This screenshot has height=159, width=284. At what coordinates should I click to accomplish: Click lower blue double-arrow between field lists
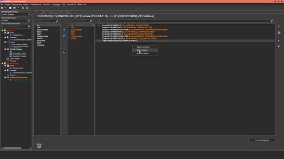(x=64, y=36)
